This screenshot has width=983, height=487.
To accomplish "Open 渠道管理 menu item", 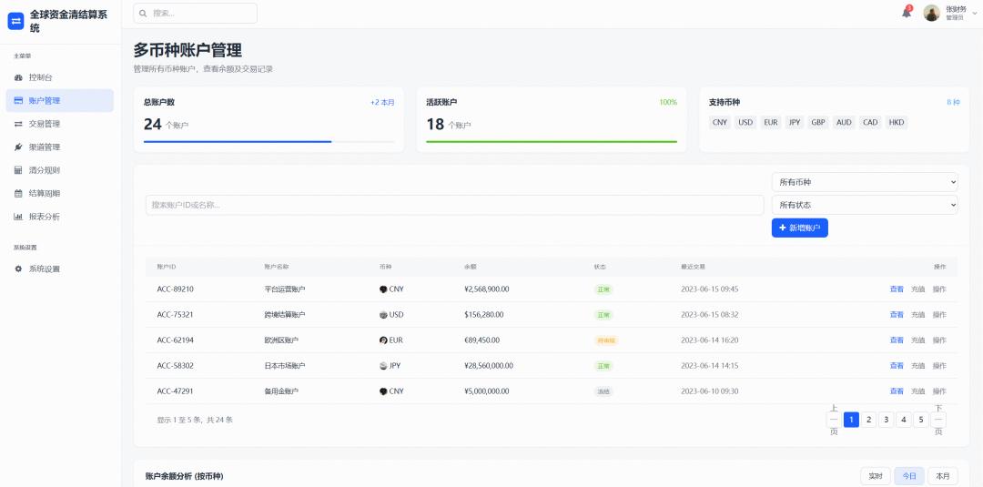I will [x=59, y=147].
